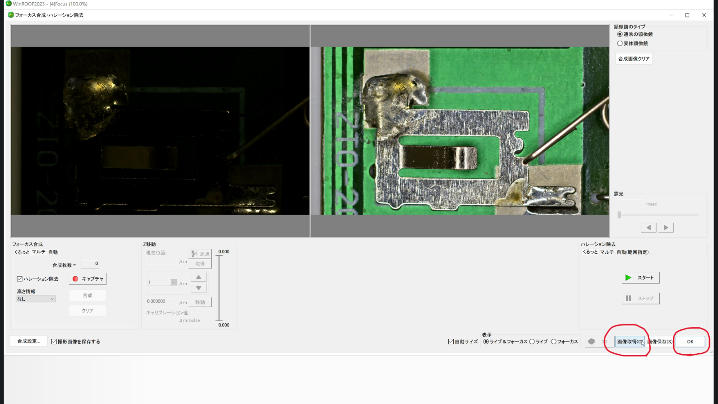The image size is (718, 404).
Task: Open the Z step size combo box
Action: [162, 282]
